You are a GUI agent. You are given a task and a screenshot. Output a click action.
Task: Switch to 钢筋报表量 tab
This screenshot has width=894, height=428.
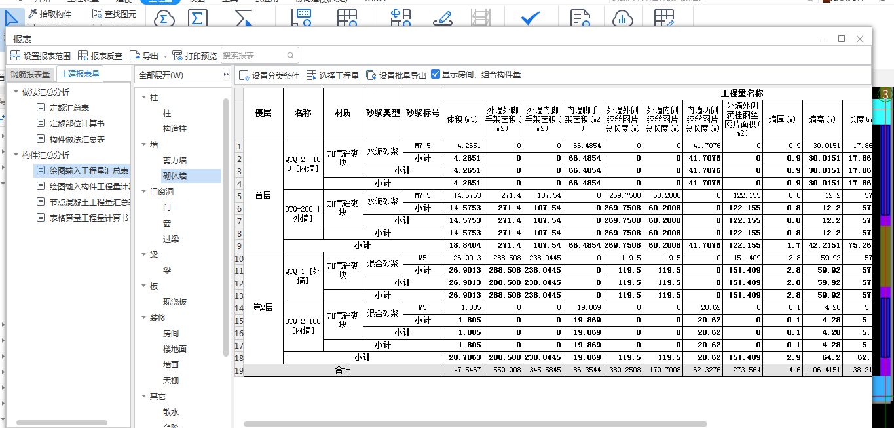(30, 75)
